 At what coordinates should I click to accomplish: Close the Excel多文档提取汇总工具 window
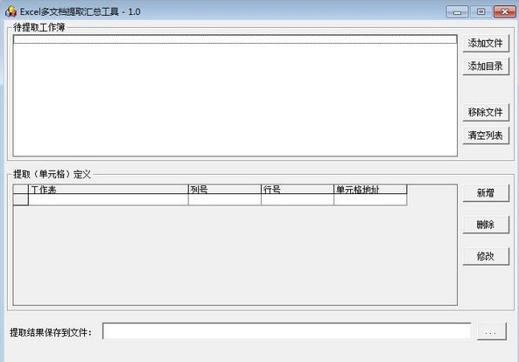[x=504, y=12]
